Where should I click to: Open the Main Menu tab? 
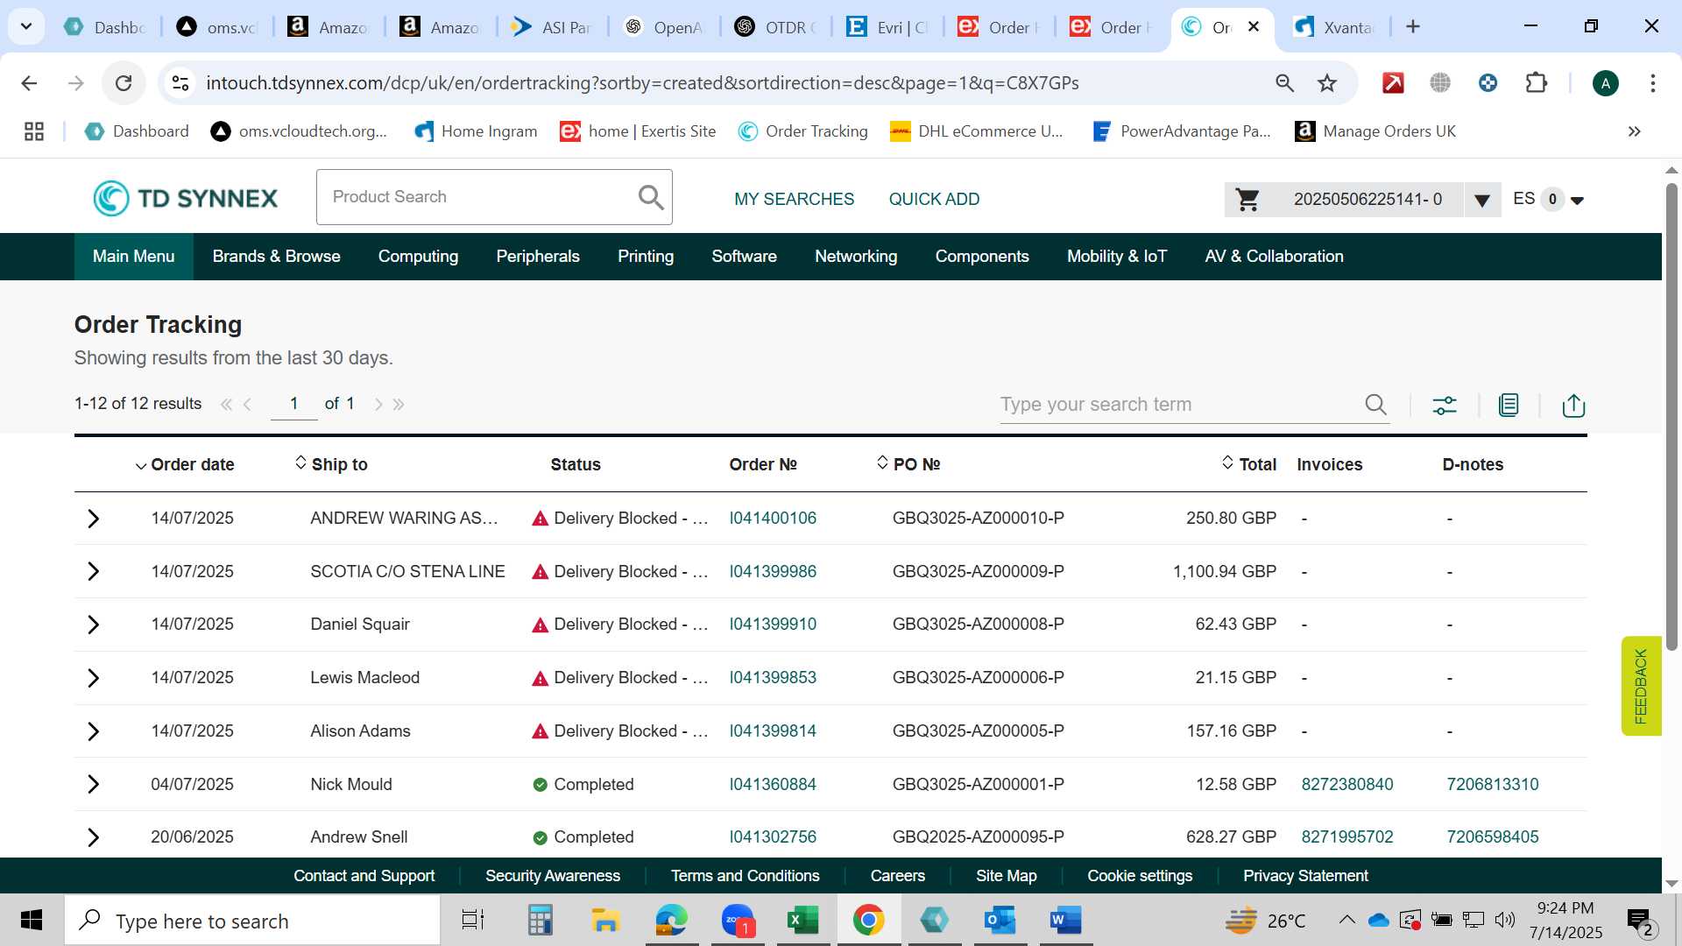(134, 257)
